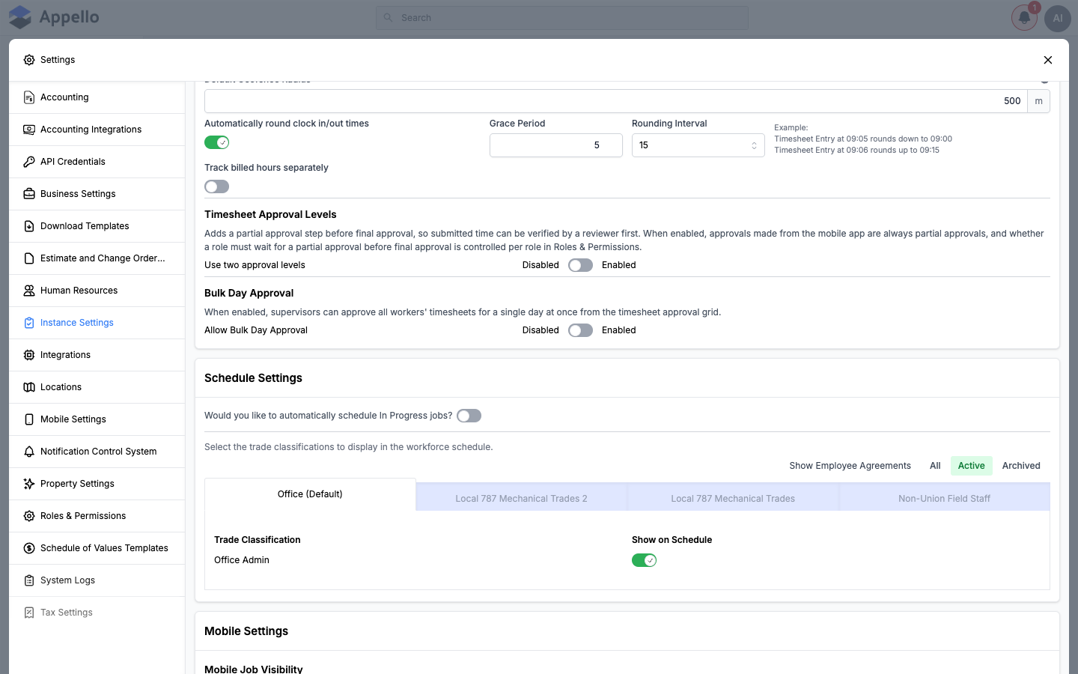Show Archived employee agreements
The height and width of the screenshot is (674, 1078).
click(1021, 466)
